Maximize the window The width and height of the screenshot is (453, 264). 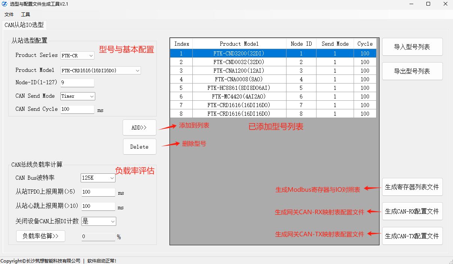pos(428,4)
